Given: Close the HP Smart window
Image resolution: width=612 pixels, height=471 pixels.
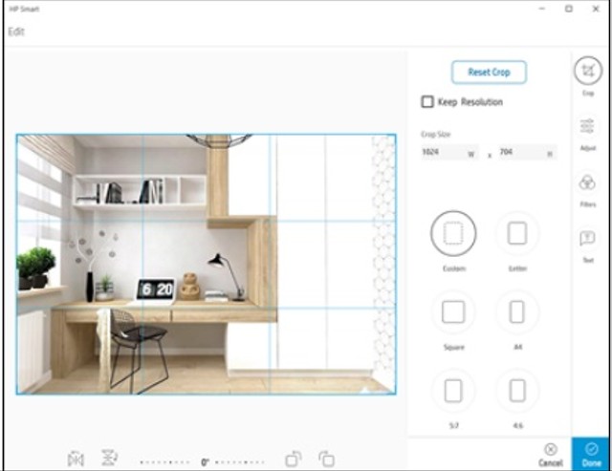Looking at the screenshot, I should (x=596, y=9).
